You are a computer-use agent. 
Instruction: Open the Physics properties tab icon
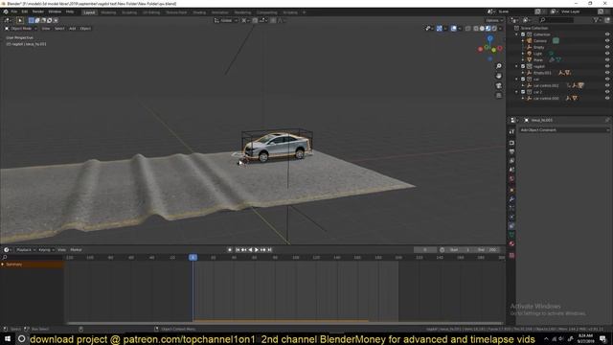(x=511, y=218)
